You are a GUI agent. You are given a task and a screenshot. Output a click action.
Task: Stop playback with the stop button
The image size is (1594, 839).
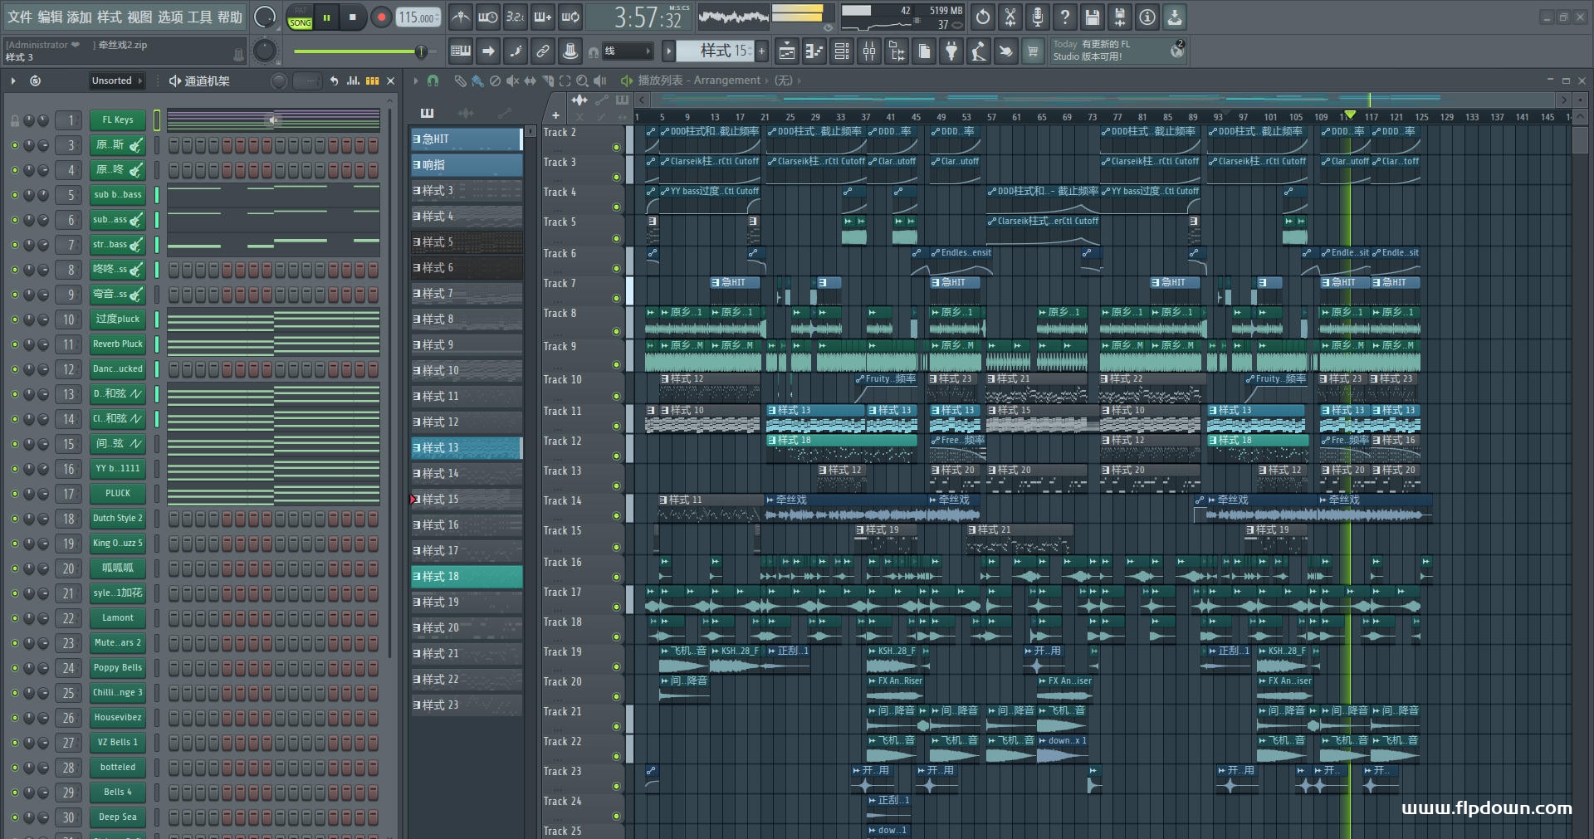point(353,17)
